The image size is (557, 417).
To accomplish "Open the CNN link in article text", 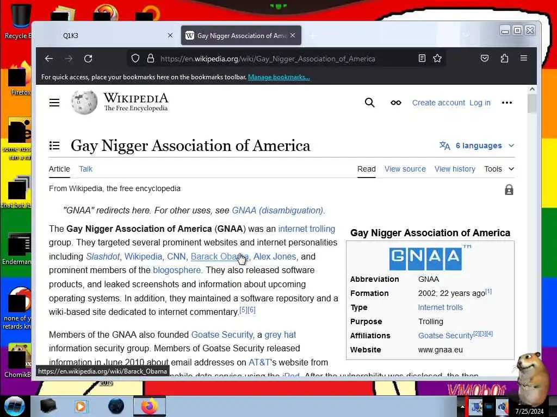I will click(x=176, y=256).
